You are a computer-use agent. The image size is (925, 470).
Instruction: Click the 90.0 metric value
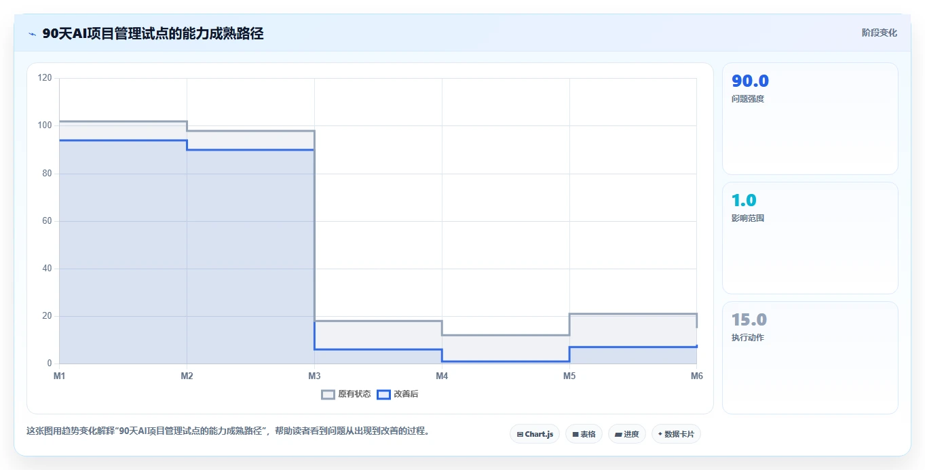(750, 81)
